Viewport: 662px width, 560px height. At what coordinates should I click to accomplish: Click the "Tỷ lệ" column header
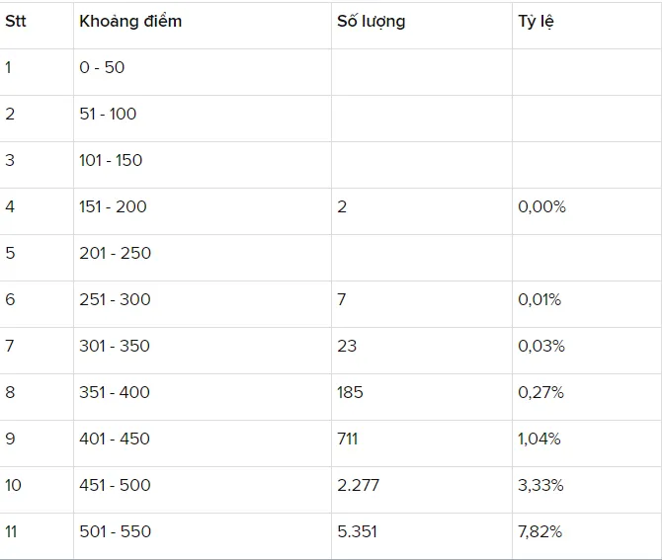536,22
